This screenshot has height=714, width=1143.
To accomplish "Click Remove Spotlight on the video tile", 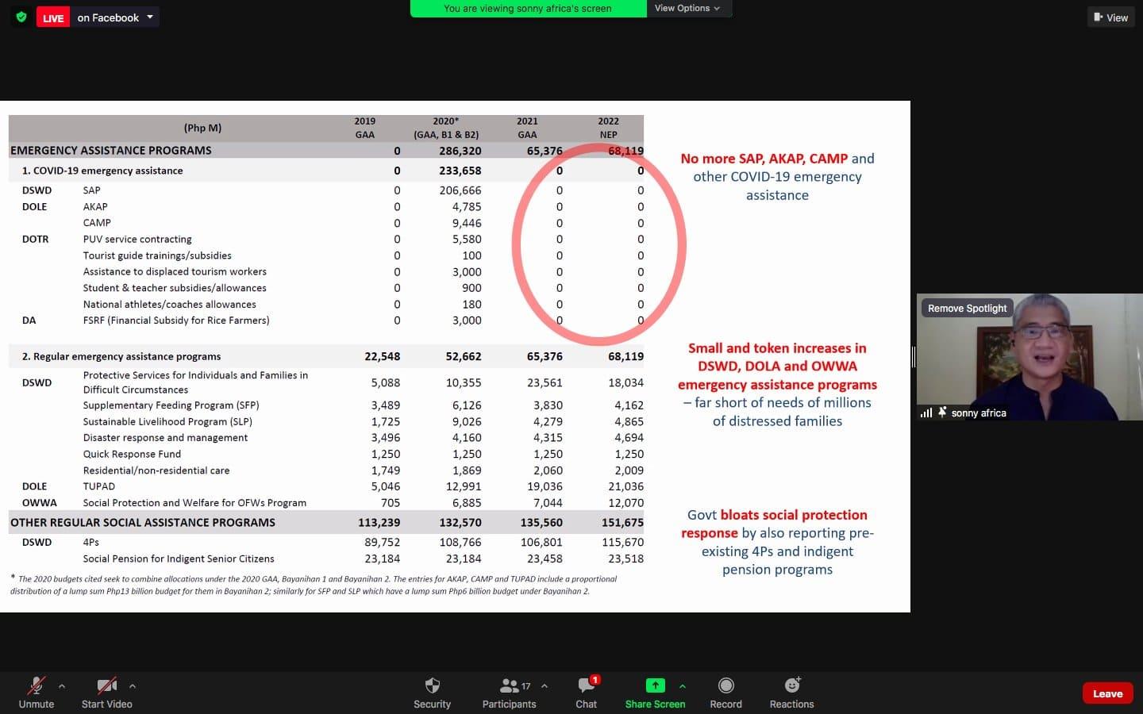I will 966,308.
